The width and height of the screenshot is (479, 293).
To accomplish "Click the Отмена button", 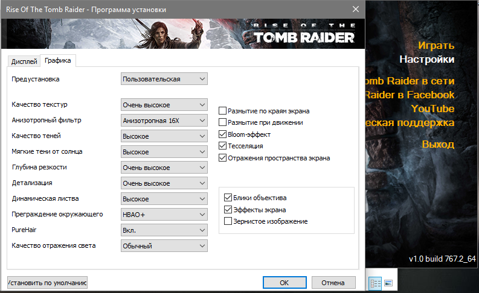I will point(333,283).
